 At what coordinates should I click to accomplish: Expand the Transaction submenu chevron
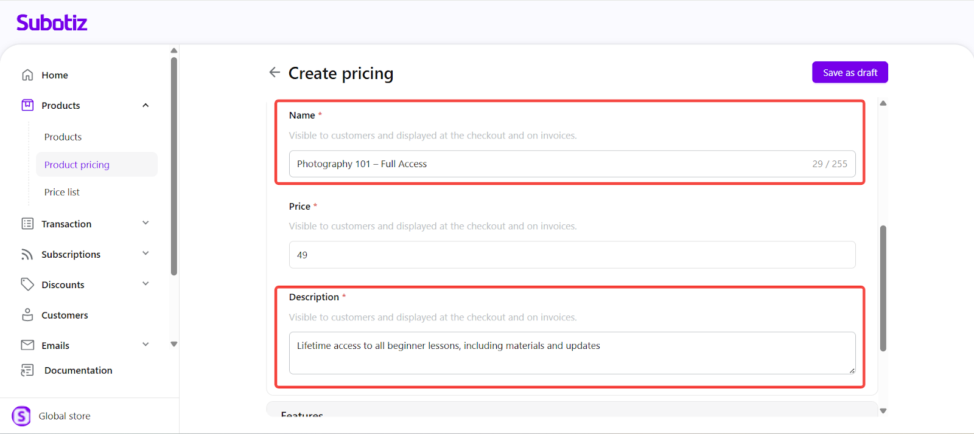coord(145,223)
